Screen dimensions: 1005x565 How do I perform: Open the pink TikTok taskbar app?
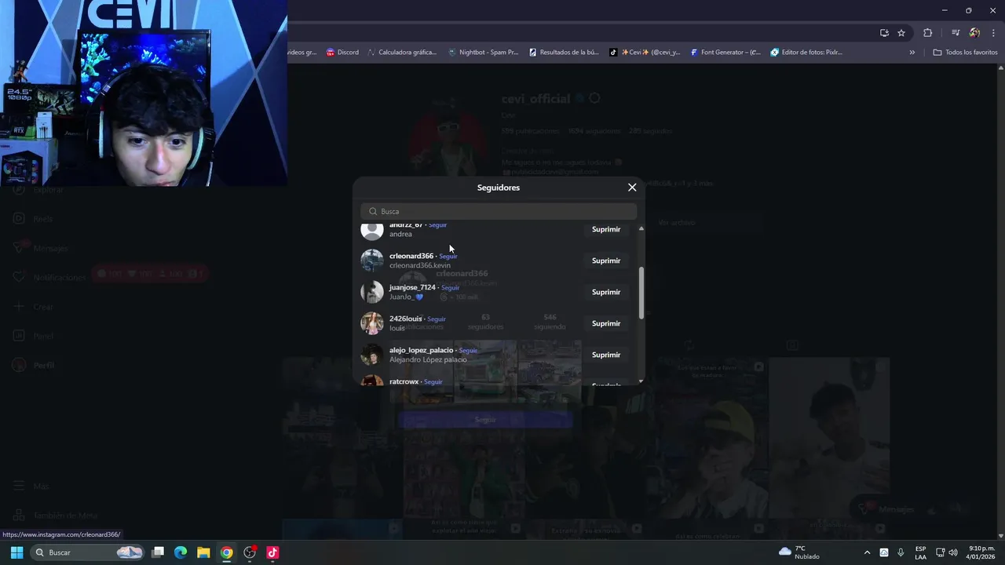pos(272,552)
